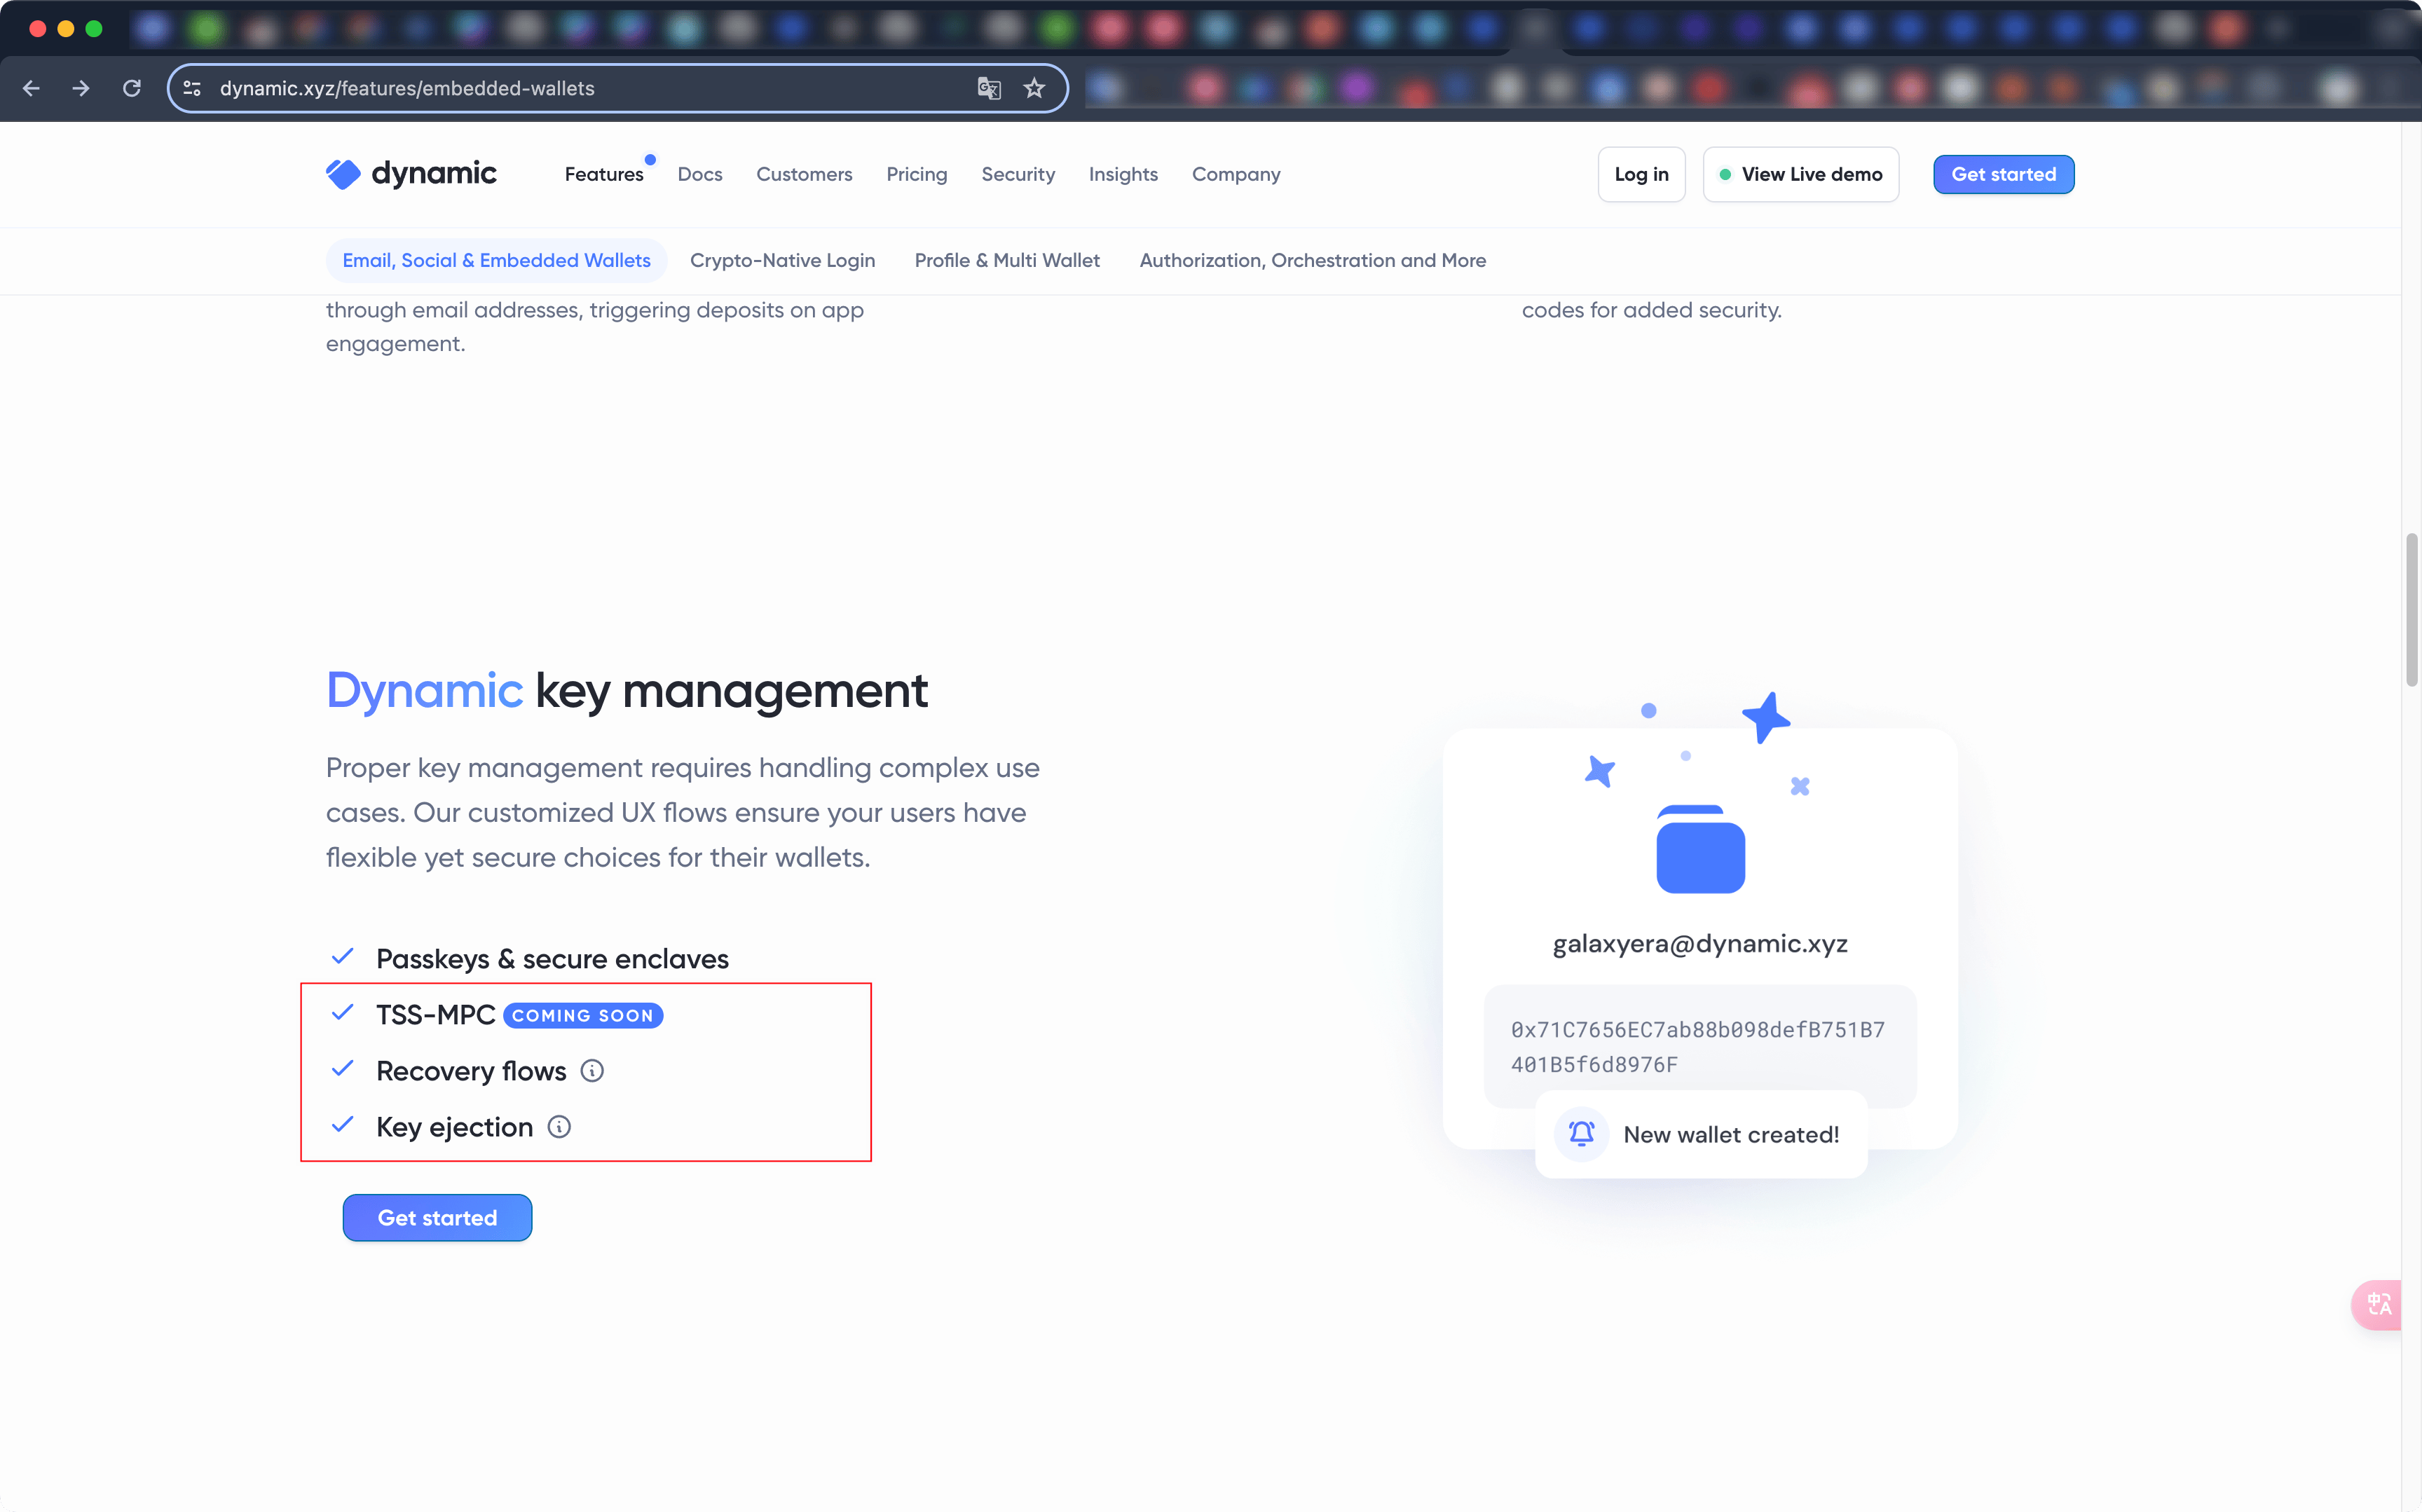
Task: Click the Log in button
Action: pyautogui.click(x=1641, y=174)
